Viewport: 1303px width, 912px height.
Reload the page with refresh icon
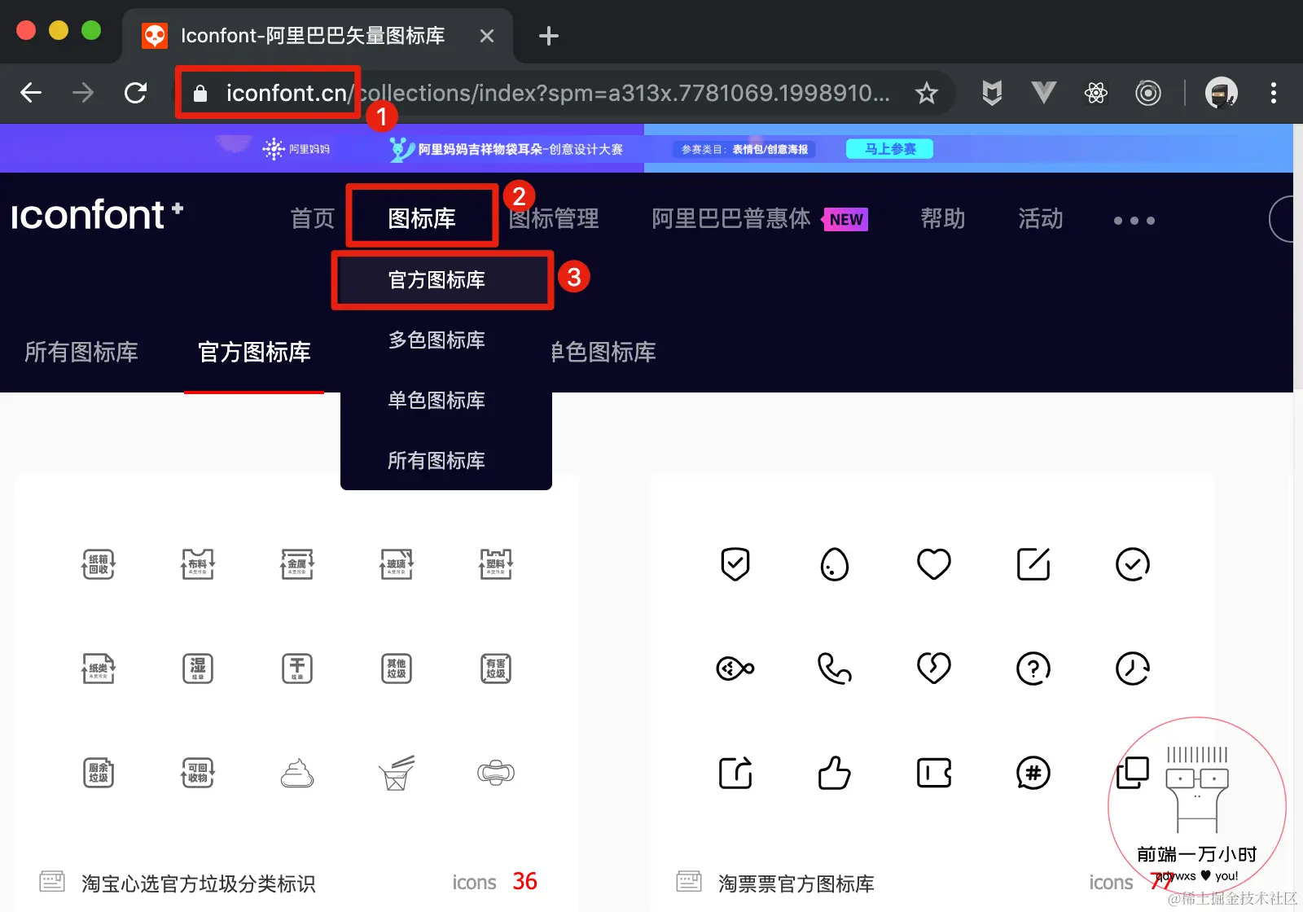click(x=135, y=93)
